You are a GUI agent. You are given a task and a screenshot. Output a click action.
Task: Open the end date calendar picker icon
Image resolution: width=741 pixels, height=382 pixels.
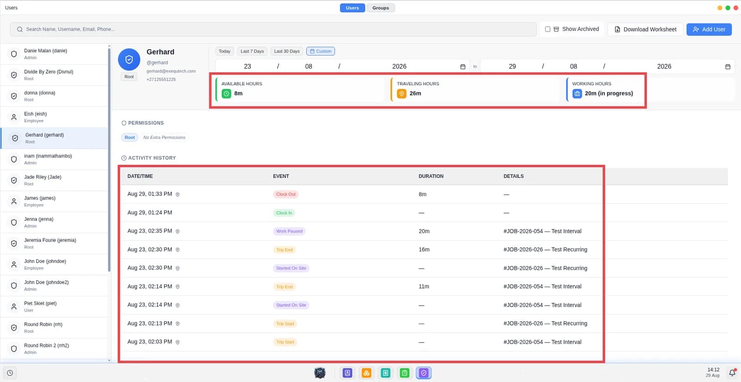728,67
